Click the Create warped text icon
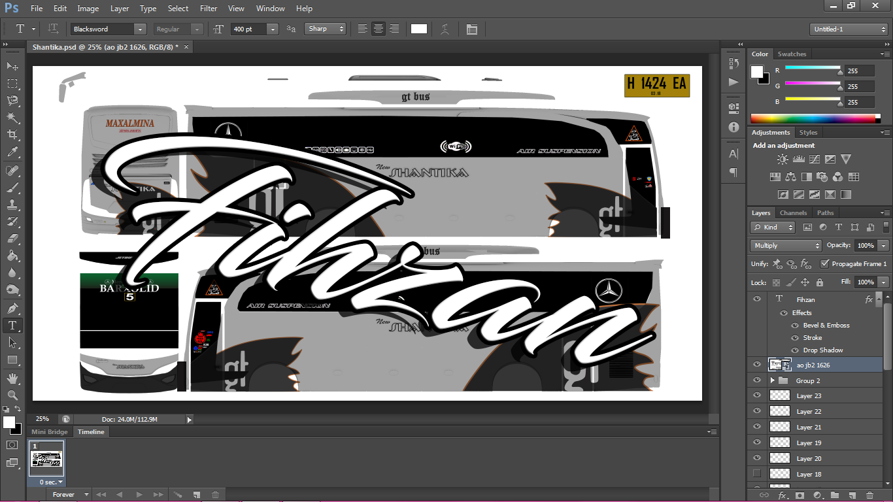 pos(445,29)
